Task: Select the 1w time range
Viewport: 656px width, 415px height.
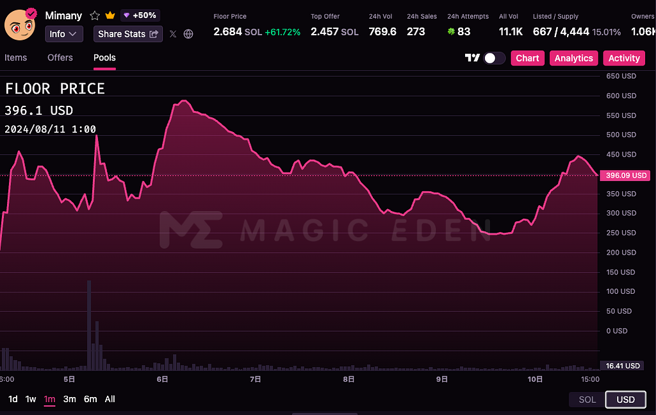Action: click(x=31, y=399)
